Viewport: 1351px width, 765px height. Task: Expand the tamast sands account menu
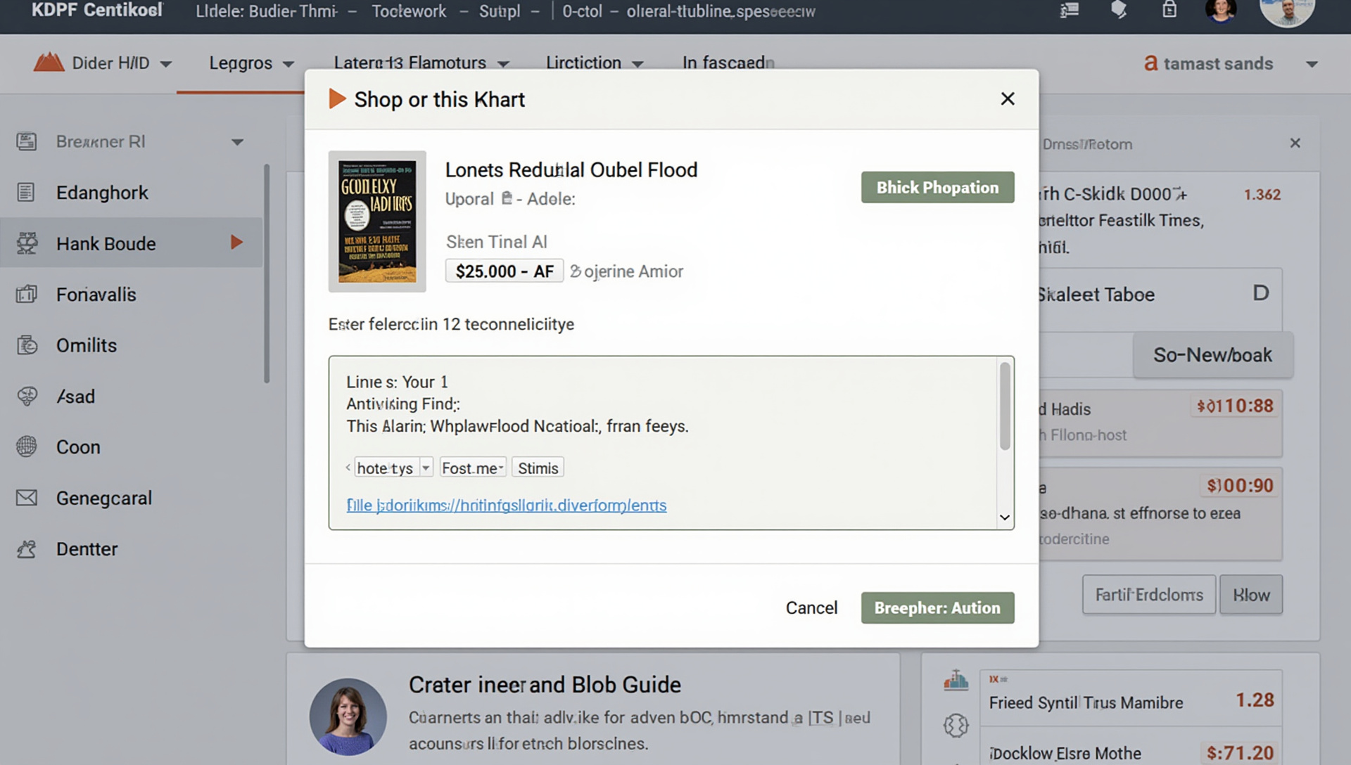pyautogui.click(x=1312, y=64)
